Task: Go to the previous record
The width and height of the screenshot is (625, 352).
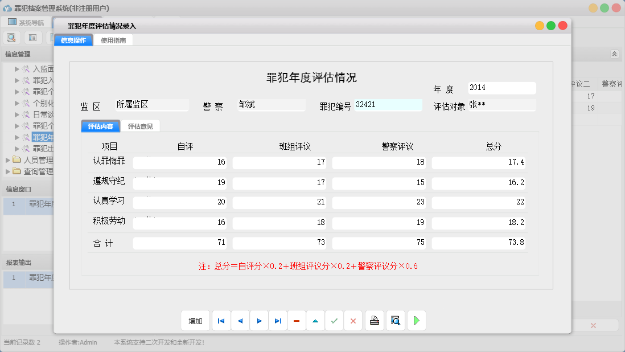Action: point(240,321)
